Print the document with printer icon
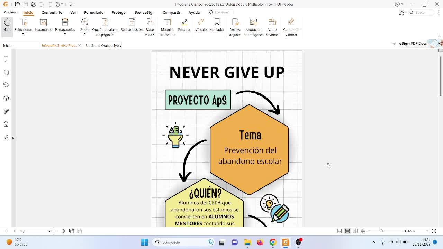The image size is (443, 249). click(x=34, y=4)
